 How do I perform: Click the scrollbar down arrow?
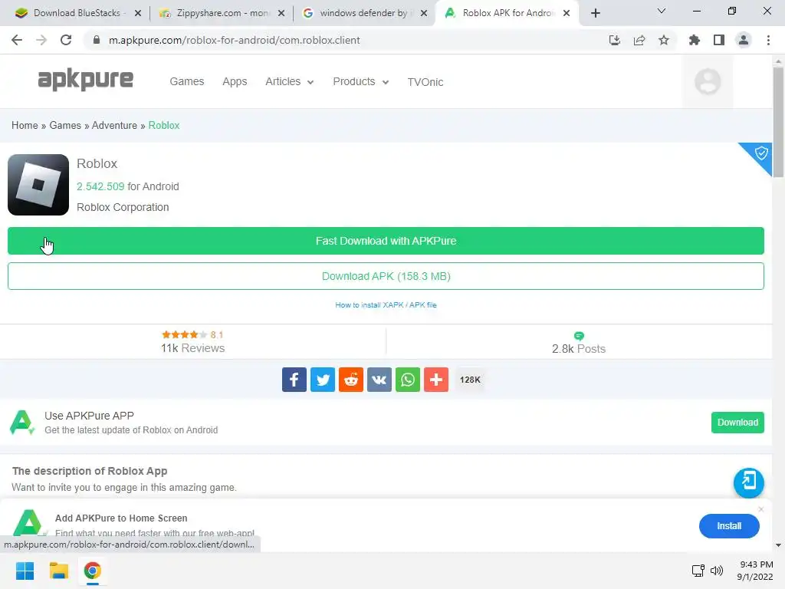click(x=778, y=545)
